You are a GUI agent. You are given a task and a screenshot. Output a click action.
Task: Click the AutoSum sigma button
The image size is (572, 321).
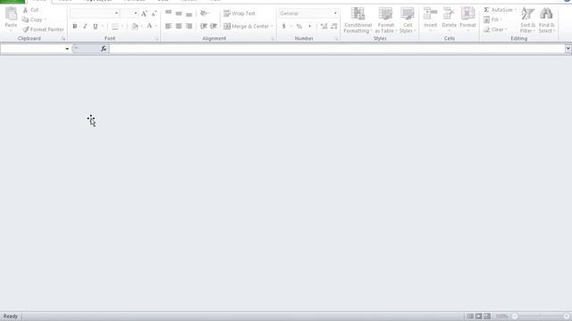[x=499, y=10]
